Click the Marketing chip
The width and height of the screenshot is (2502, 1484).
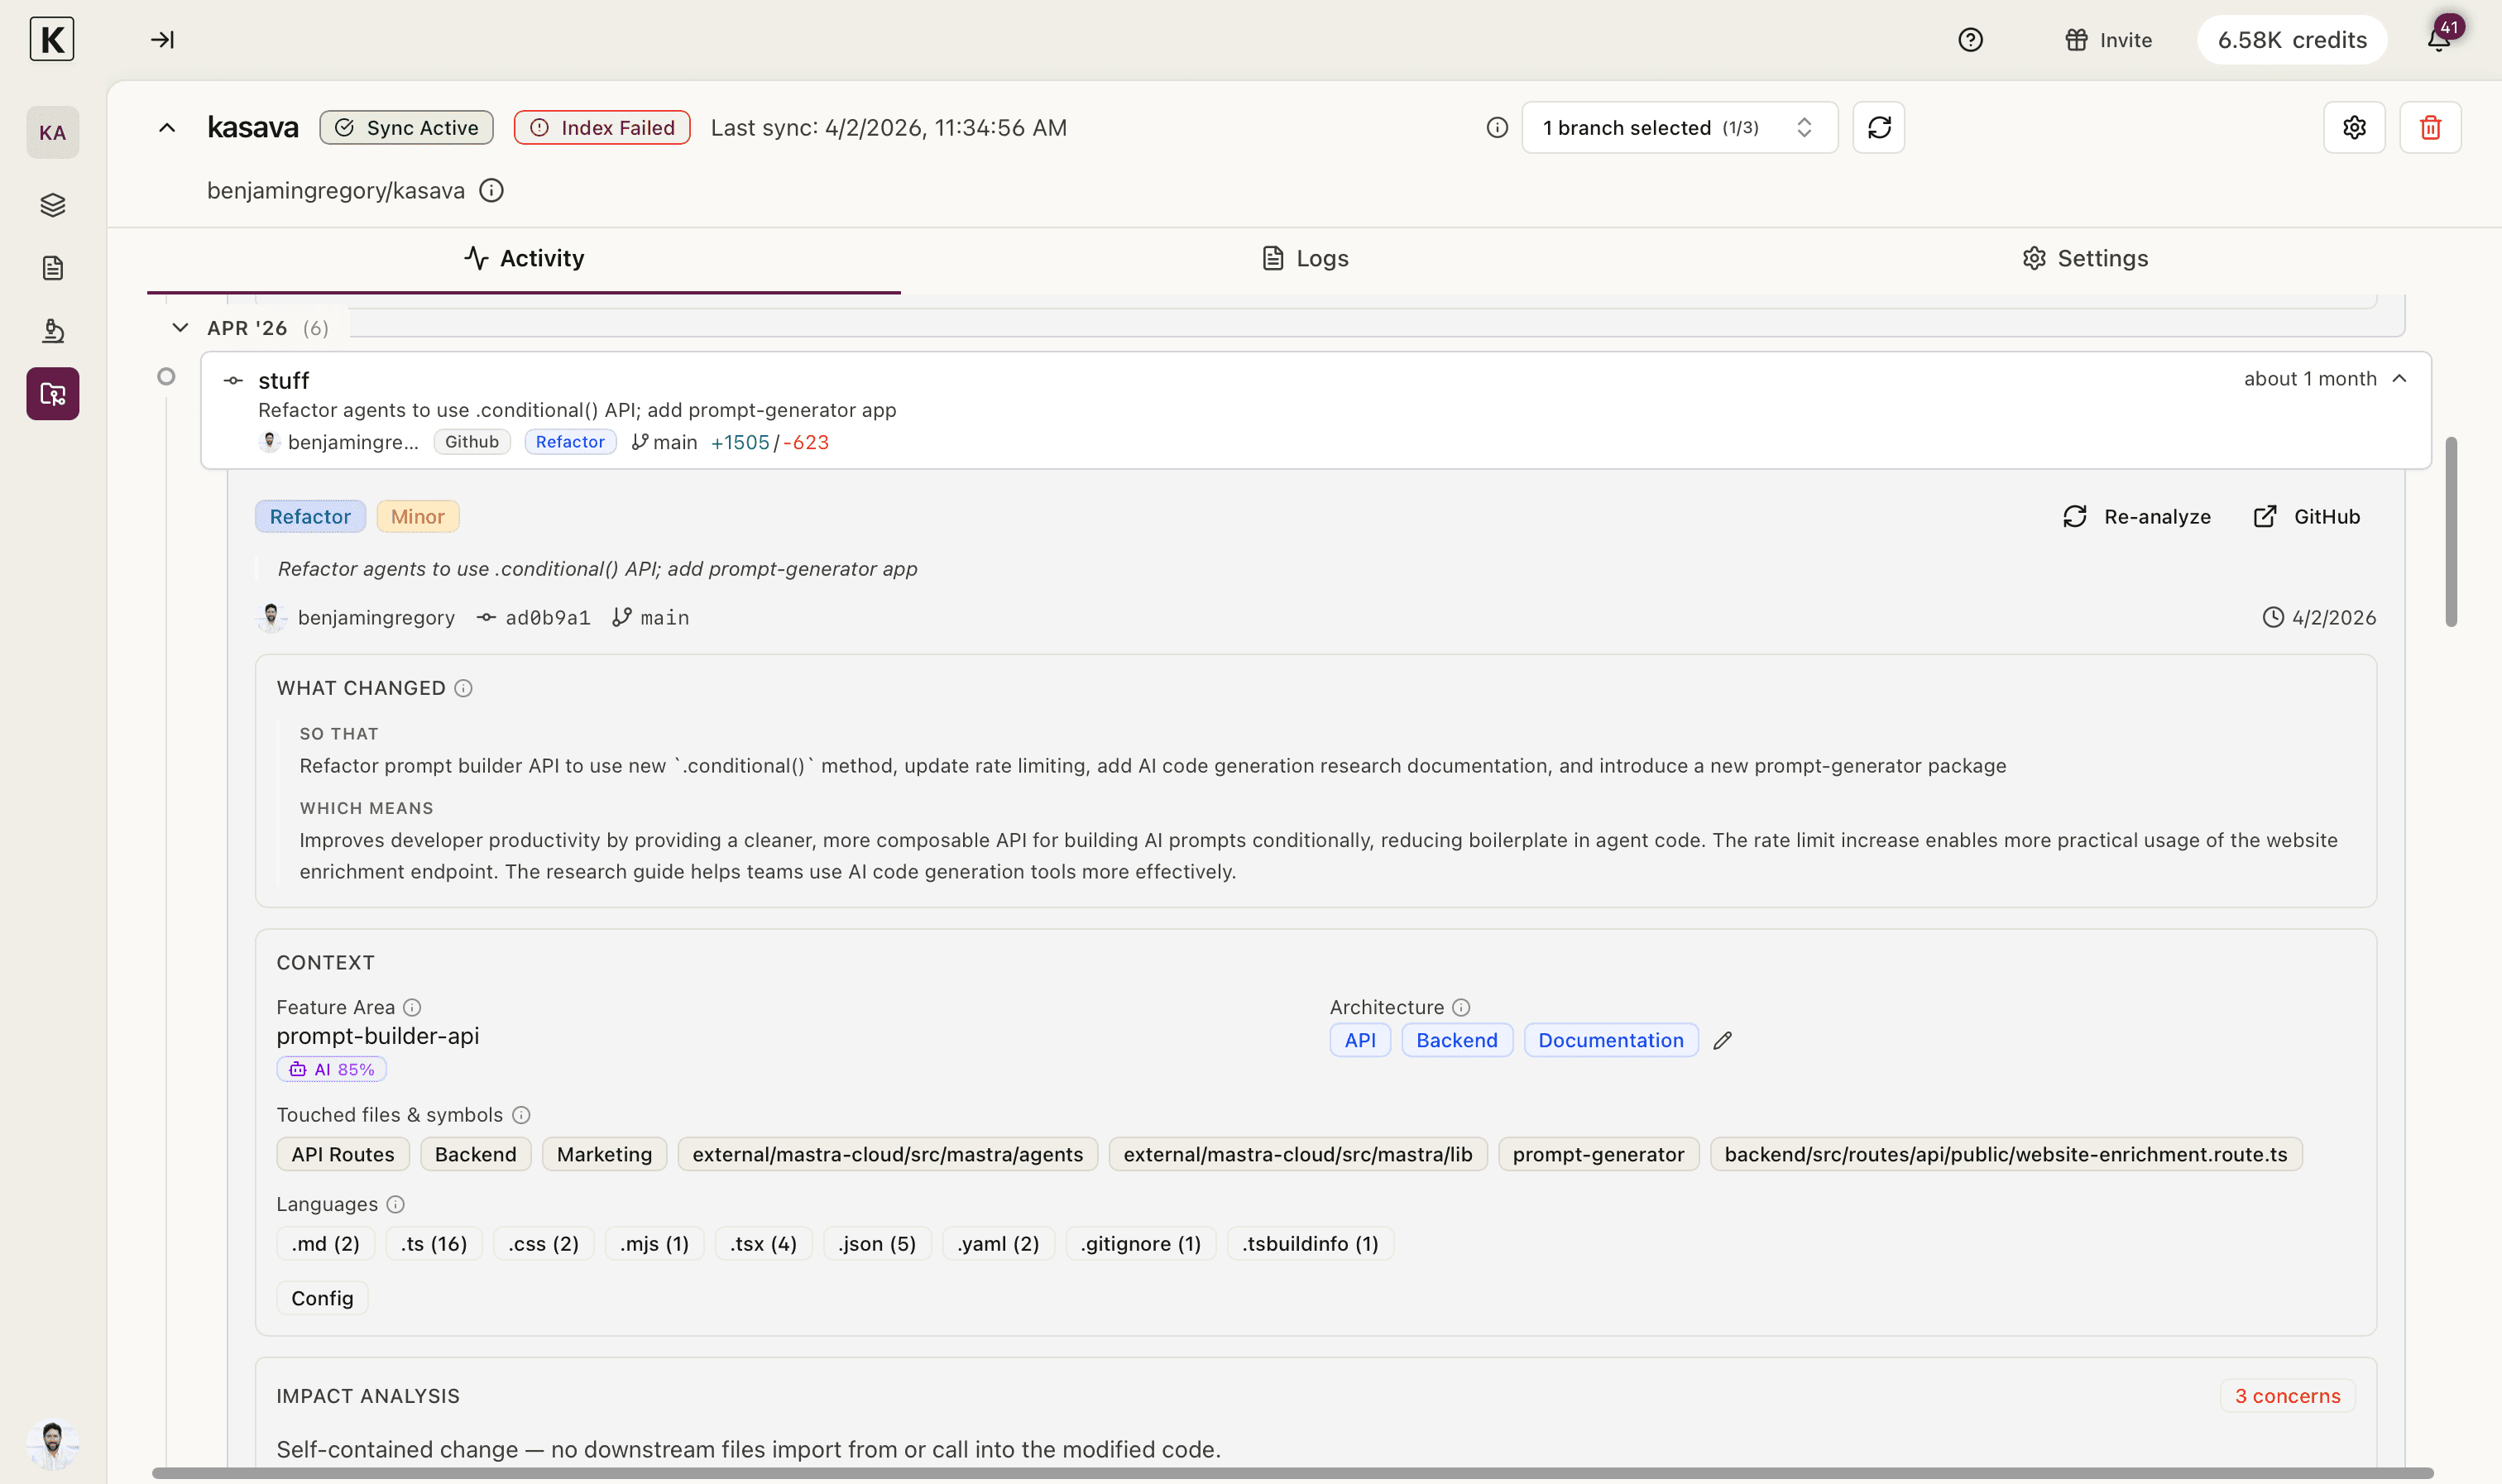[x=604, y=1155]
